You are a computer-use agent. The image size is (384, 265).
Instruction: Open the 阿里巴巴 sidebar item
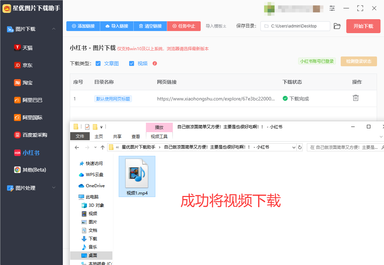pos(28,100)
